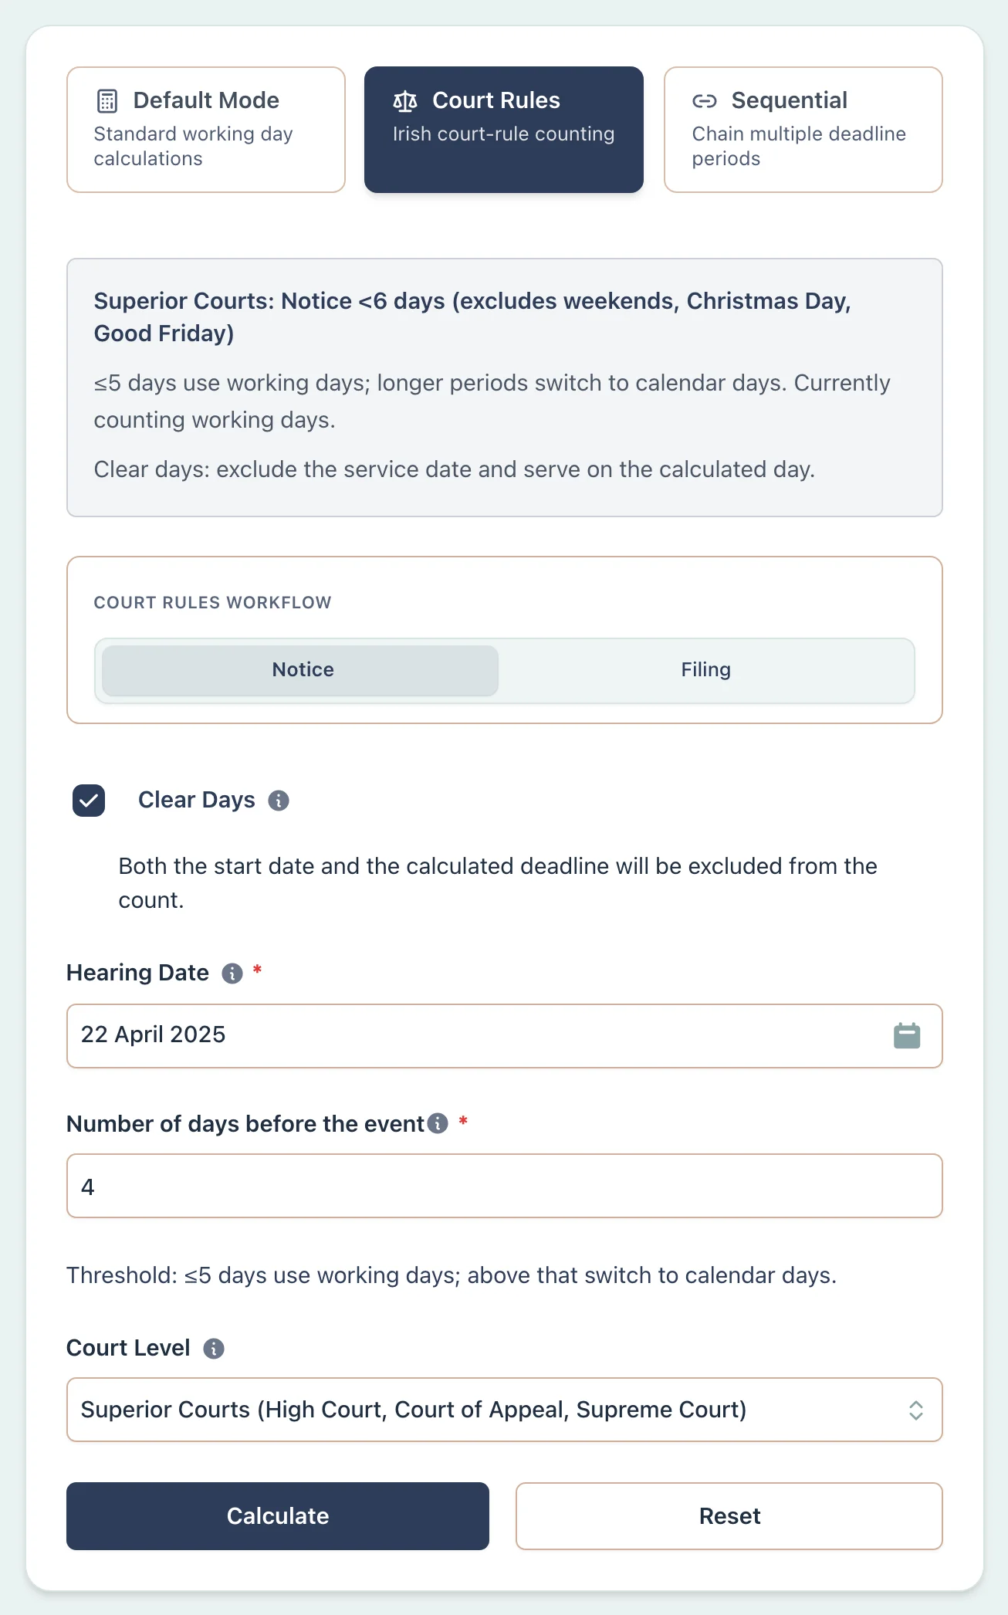Click the chevron on the Court Level selector
This screenshot has width=1008, height=1615.
point(915,1410)
